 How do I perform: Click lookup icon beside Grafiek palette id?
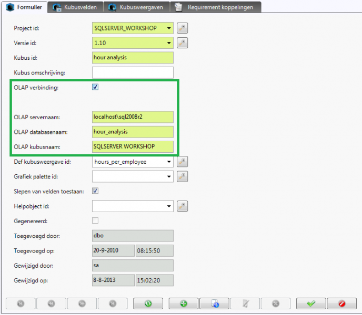tap(182, 176)
